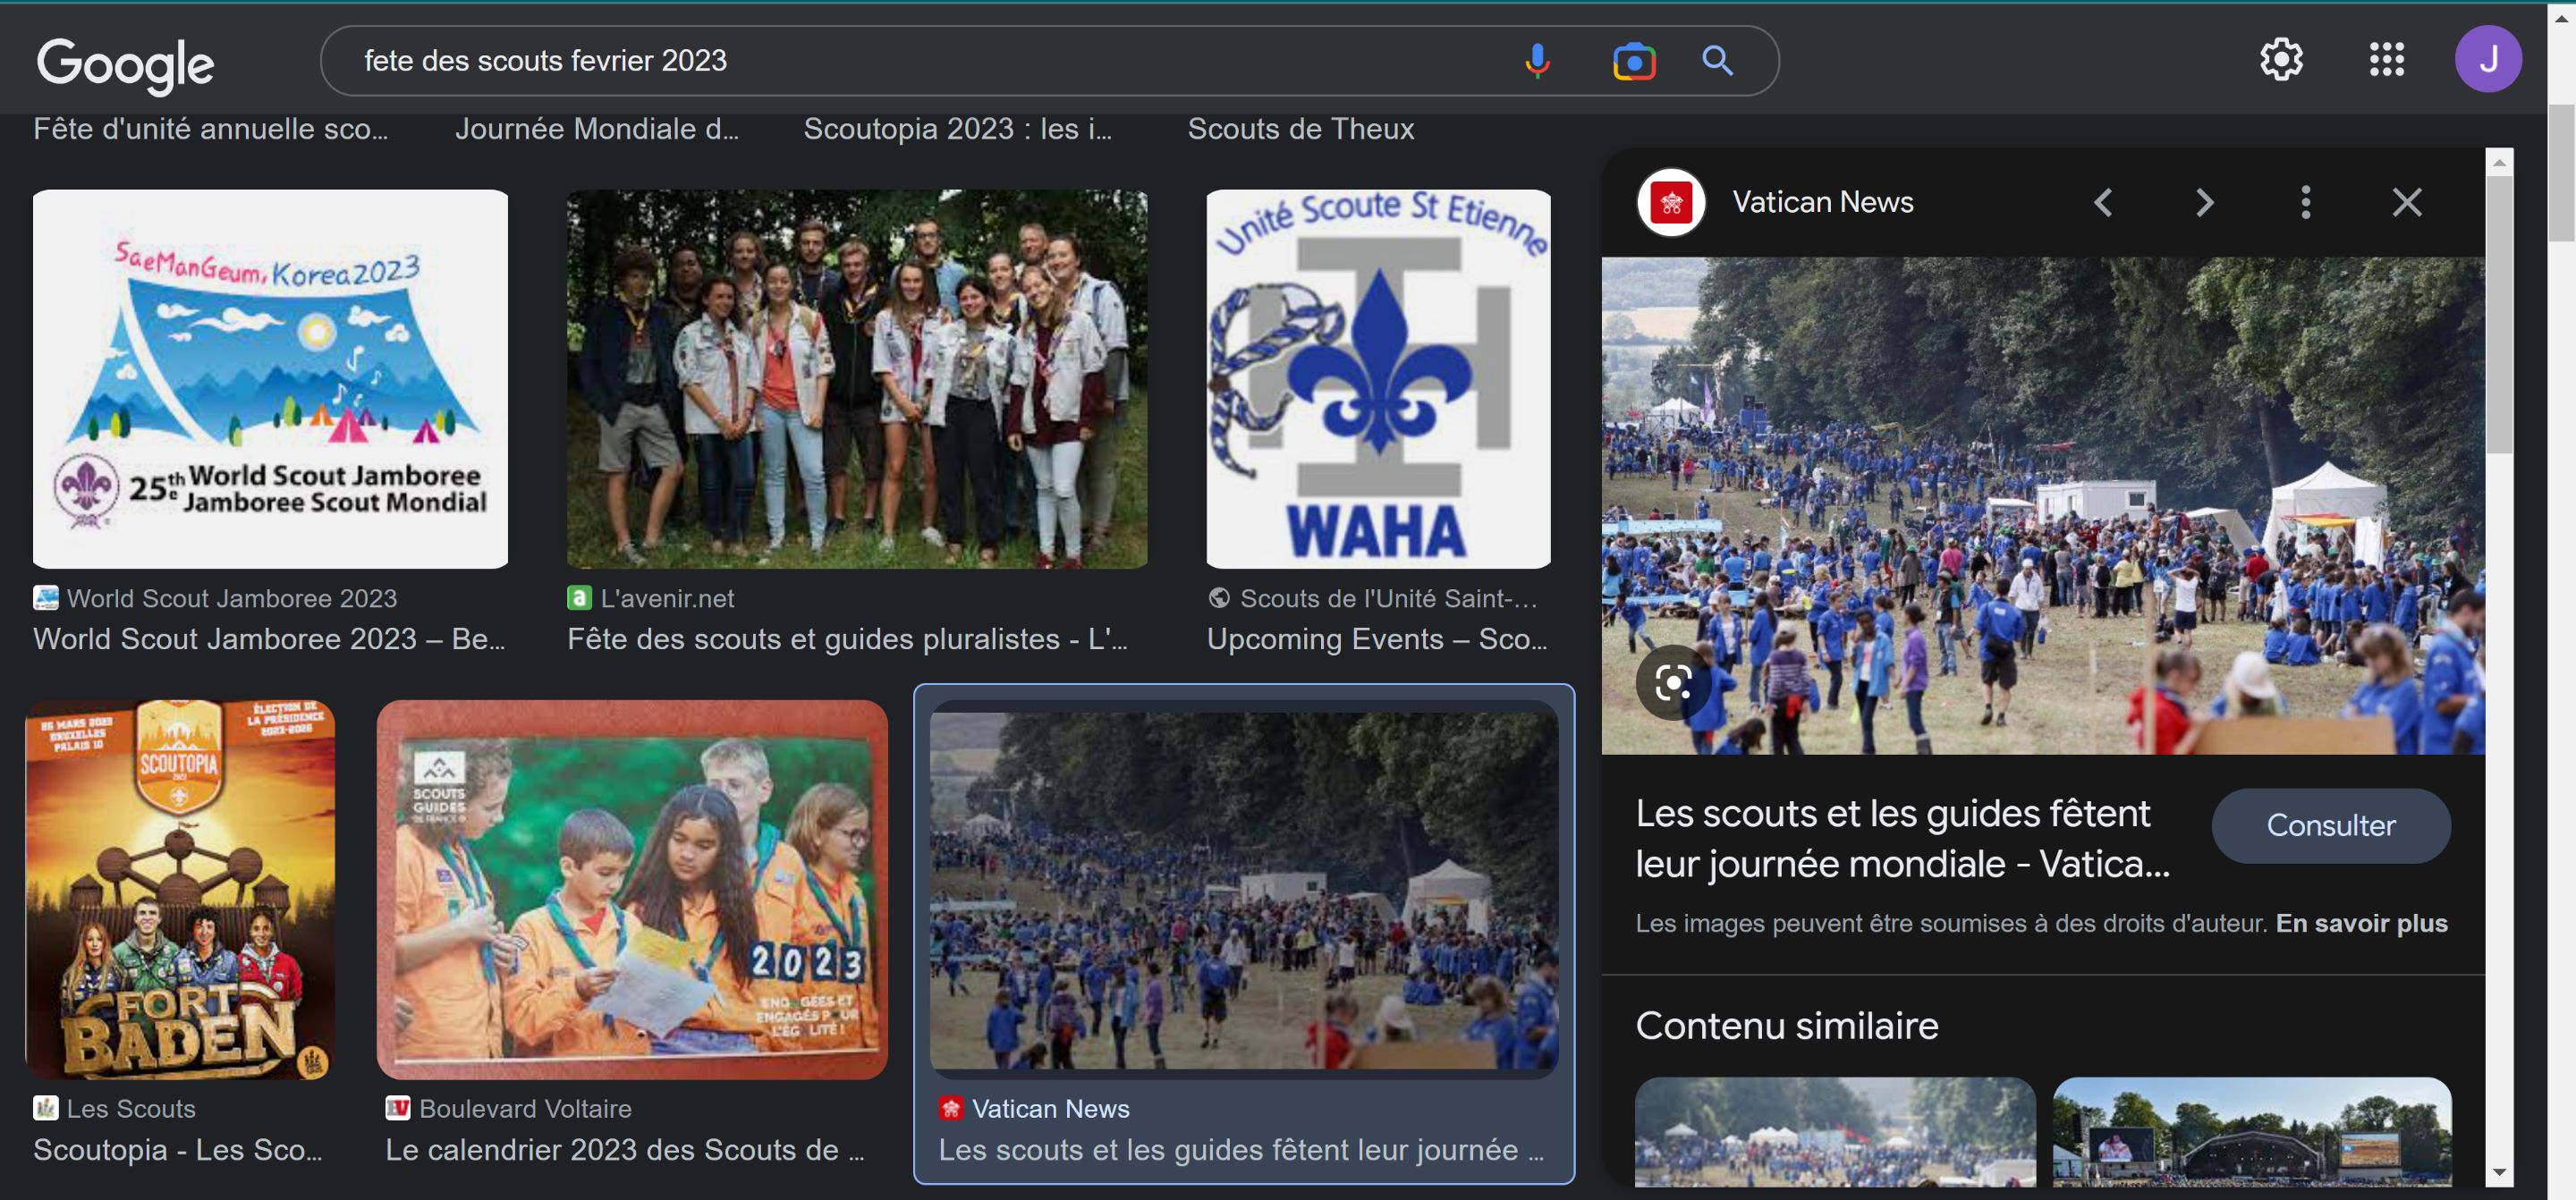Close the Vatican News preview panel

pyautogui.click(x=2406, y=203)
